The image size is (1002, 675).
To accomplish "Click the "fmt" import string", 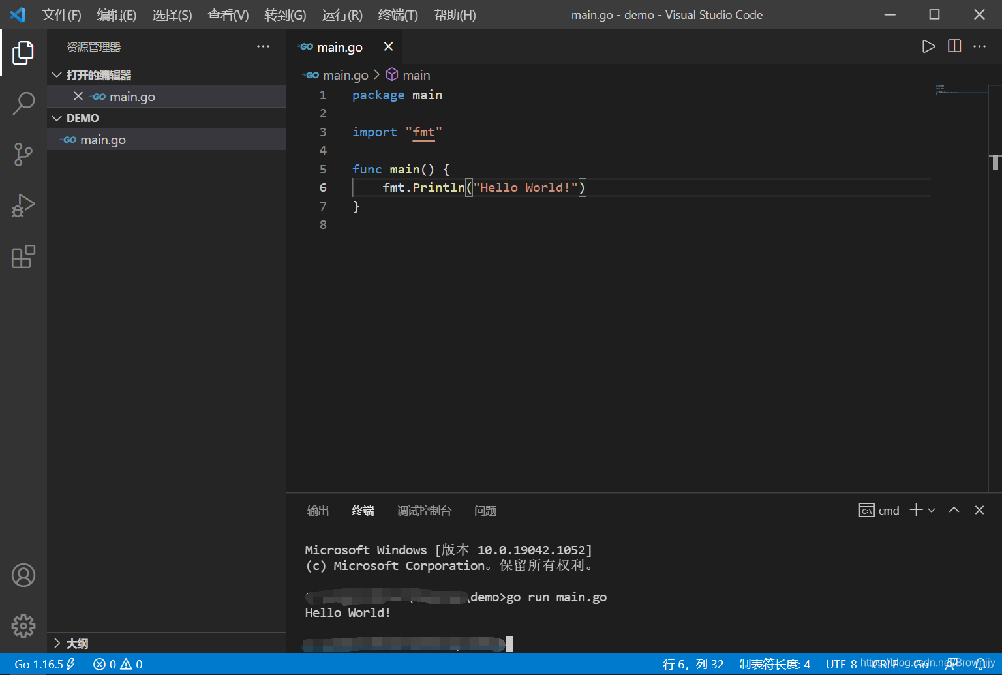I will [424, 132].
